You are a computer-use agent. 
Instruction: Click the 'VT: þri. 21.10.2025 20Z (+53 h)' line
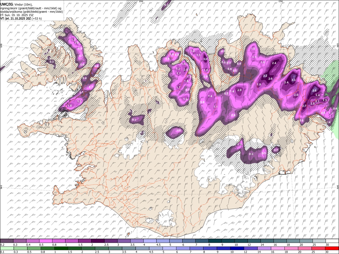pyautogui.click(x=21, y=19)
